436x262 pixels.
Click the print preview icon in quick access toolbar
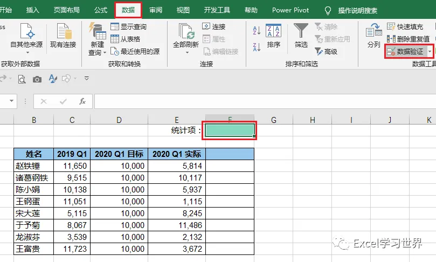tap(22, 79)
